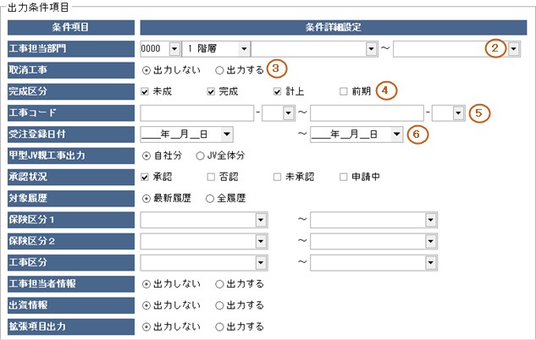The width and height of the screenshot is (536, 340).
Task: Click the second 工事コード range text field
Action: [x=366, y=112]
